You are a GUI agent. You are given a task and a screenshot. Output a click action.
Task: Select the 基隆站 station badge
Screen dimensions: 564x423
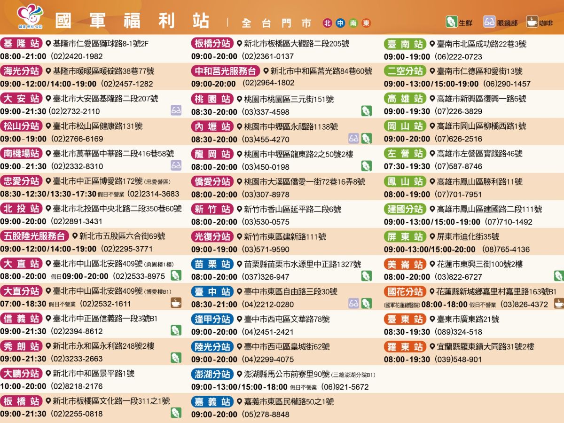[x=22, y=44]
